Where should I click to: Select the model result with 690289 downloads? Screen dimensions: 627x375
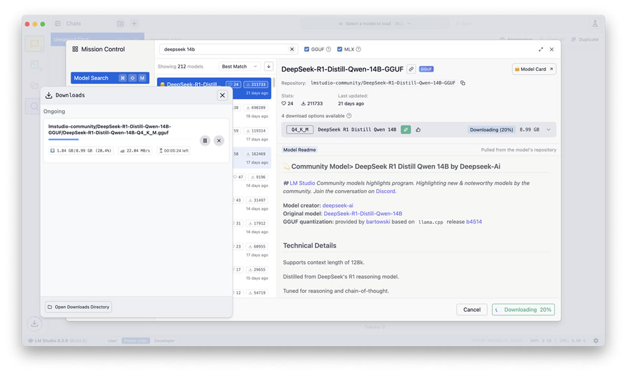pos(252,112)
